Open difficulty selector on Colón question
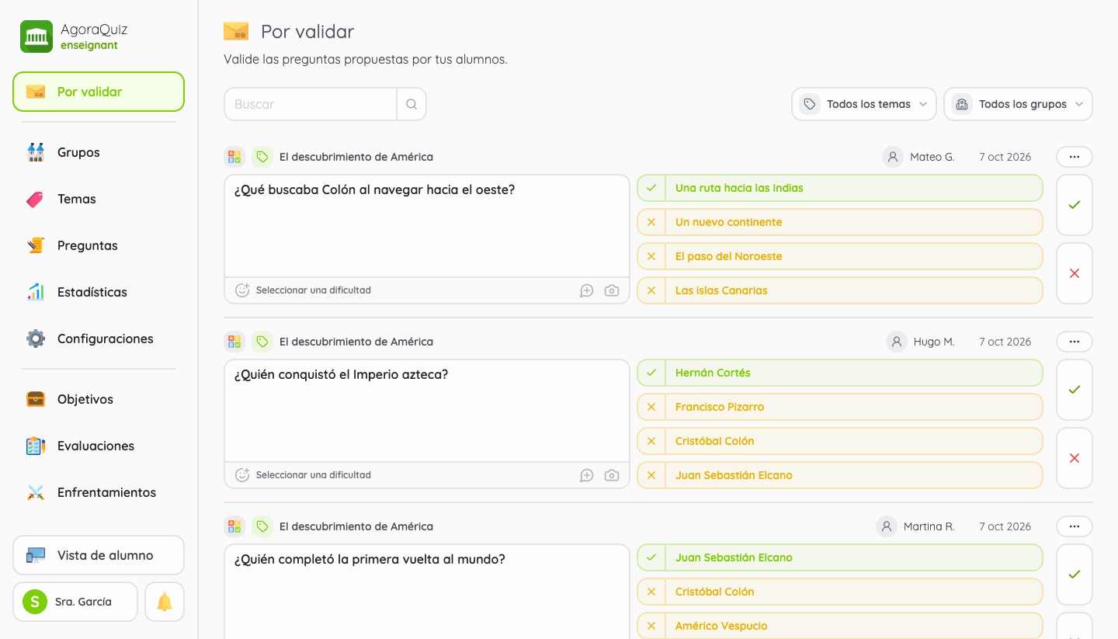This screenshot has height=639, width=1118. click(x=304, y=290)
